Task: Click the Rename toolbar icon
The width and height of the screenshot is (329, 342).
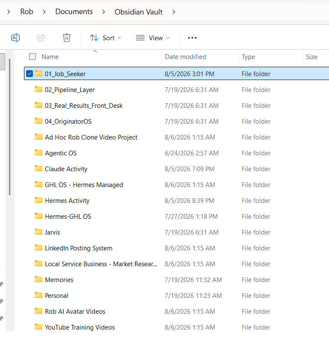Action: (15, 38)
